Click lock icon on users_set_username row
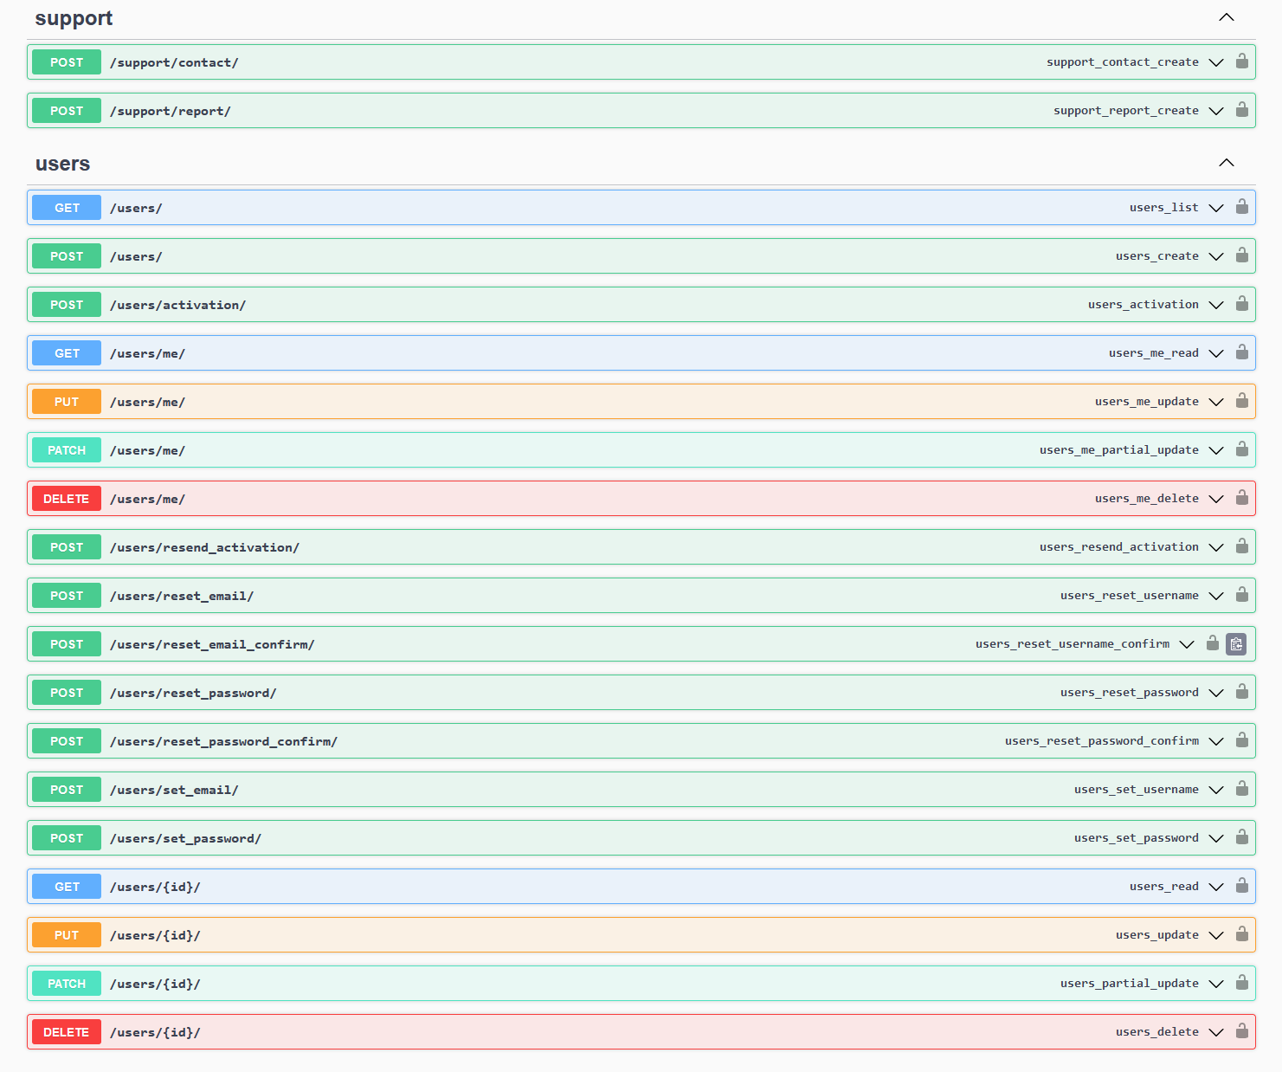The width and height of the screenshot is (1282, 1072). tap(1241, 789)
